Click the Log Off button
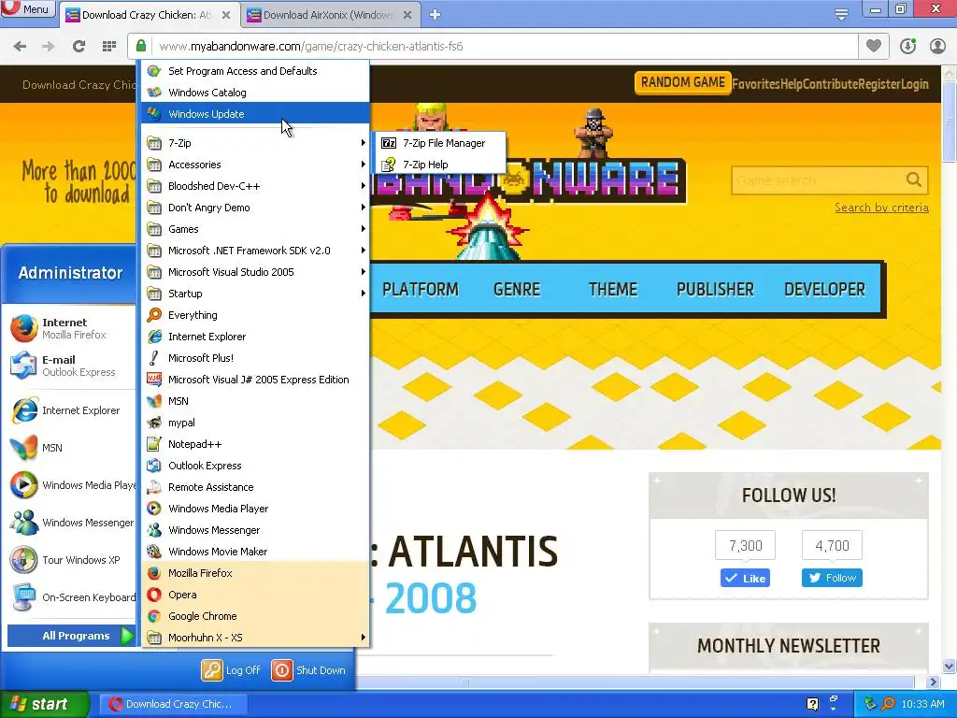 (x=231, y=669)
